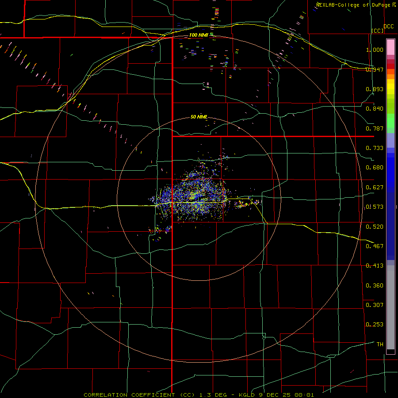Viewport: 398px width, 398px height.
Task: Click the pink segment of the color bar
Action: click(390, 47)
